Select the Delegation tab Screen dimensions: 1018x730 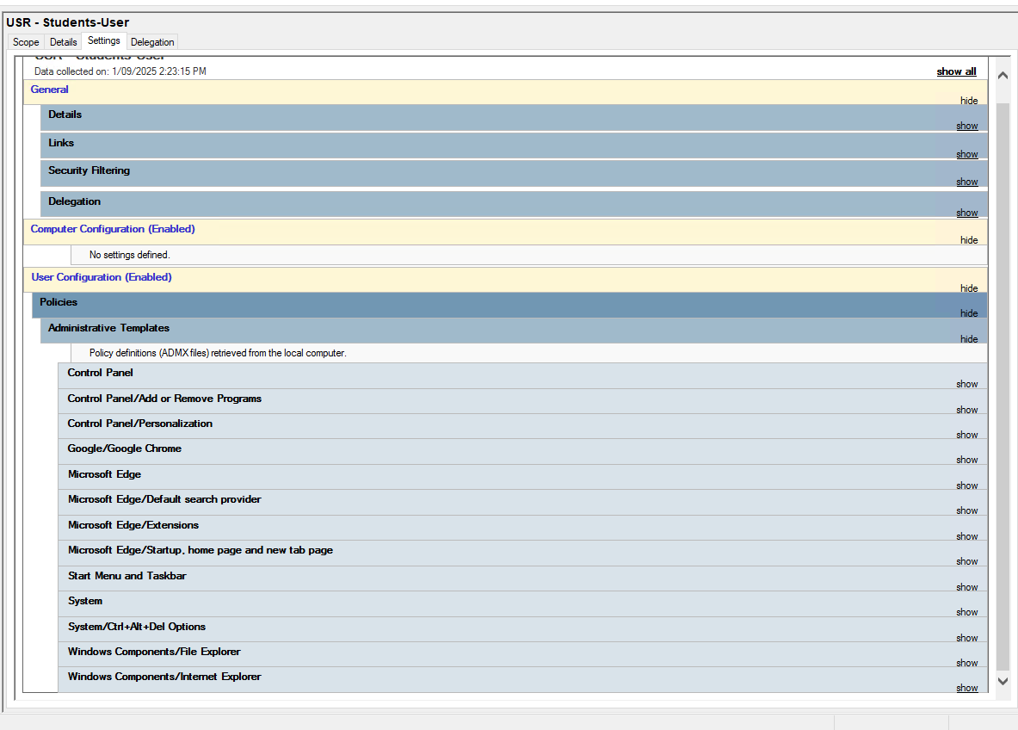point(152,42)
